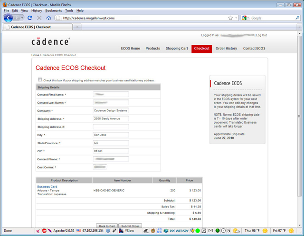
Task: Click the Cadence logo
Action: tap(51, 41)
